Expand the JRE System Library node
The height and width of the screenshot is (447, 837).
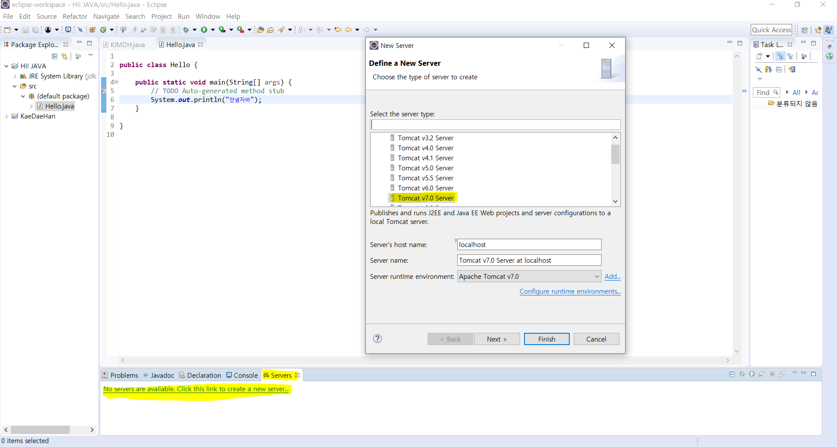[14, 76]
